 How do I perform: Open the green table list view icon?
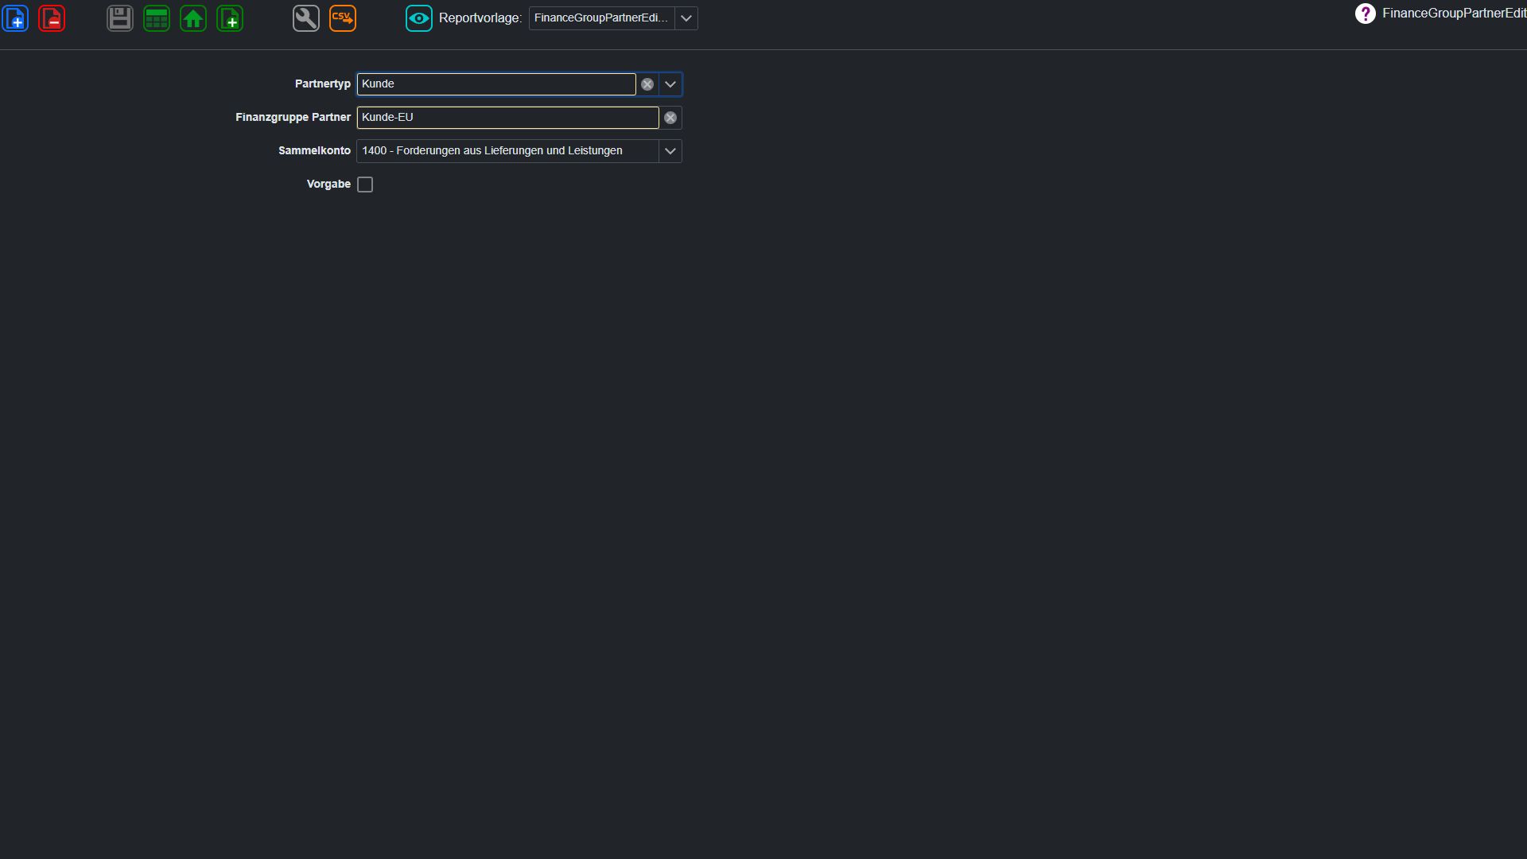(157, 18)
